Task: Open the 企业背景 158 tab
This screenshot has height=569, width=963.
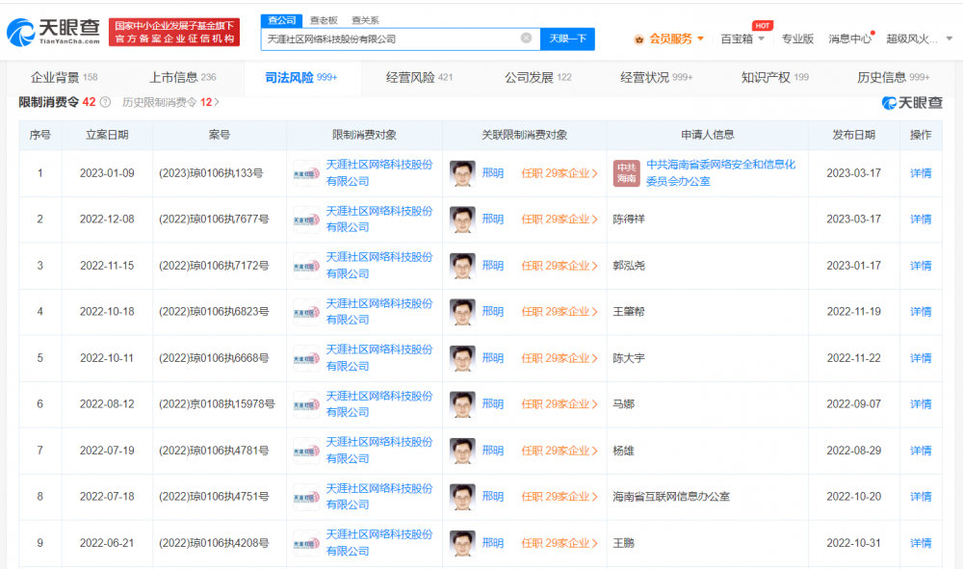Action: tap(64, 77)
